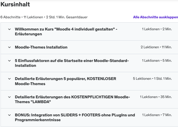Click the '1 Lektionen • 35 Min.' label
Screen dimensions: 178x127
click(156, 97)
